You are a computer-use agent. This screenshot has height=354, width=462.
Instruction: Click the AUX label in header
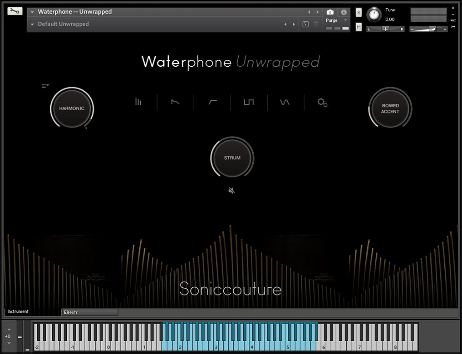tap(453, 20)
